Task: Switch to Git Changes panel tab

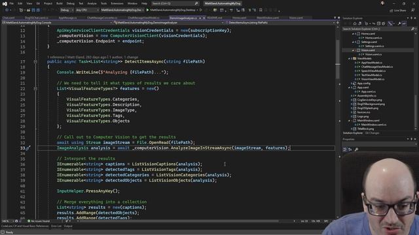Action: tap(372, 133)
